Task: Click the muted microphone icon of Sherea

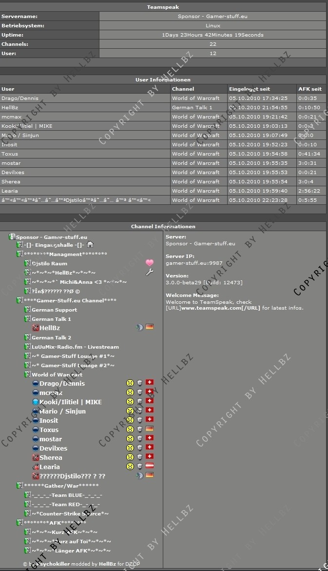Action: 36,457
